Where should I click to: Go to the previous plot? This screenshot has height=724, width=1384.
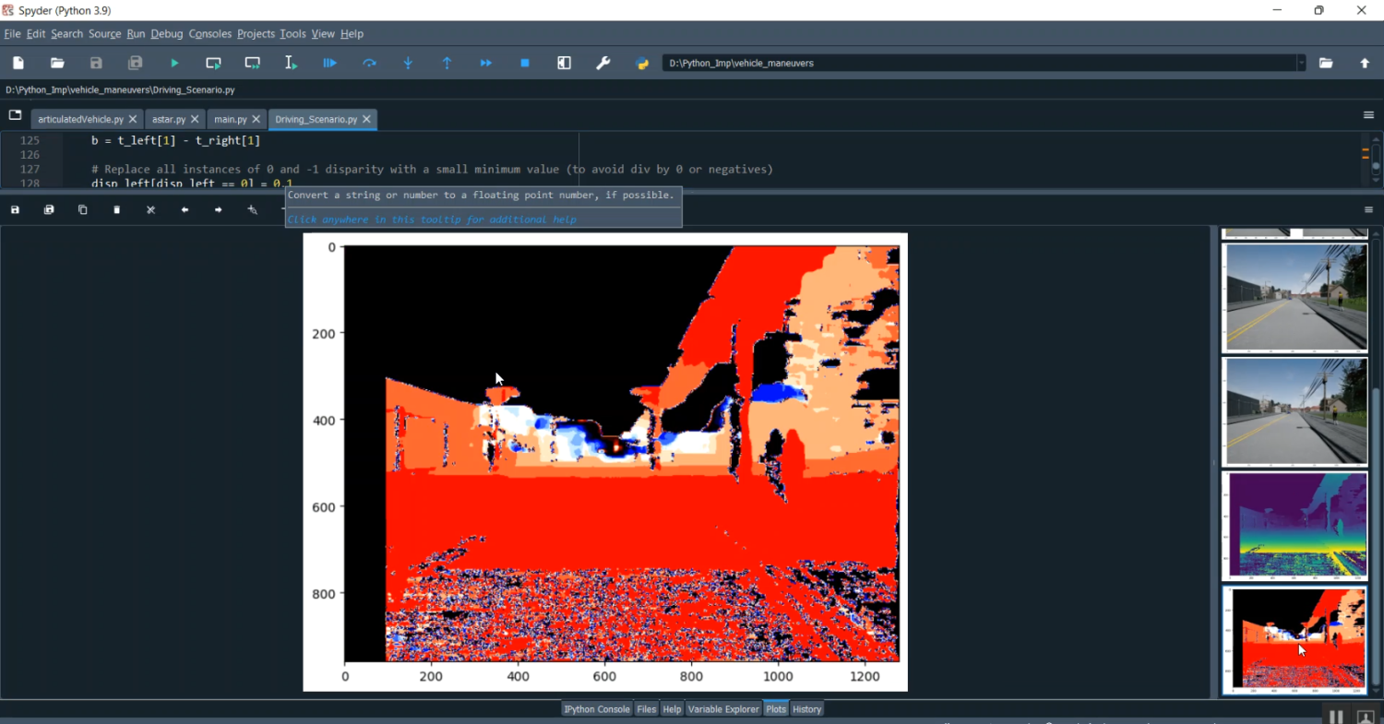(x=185, y=209)
